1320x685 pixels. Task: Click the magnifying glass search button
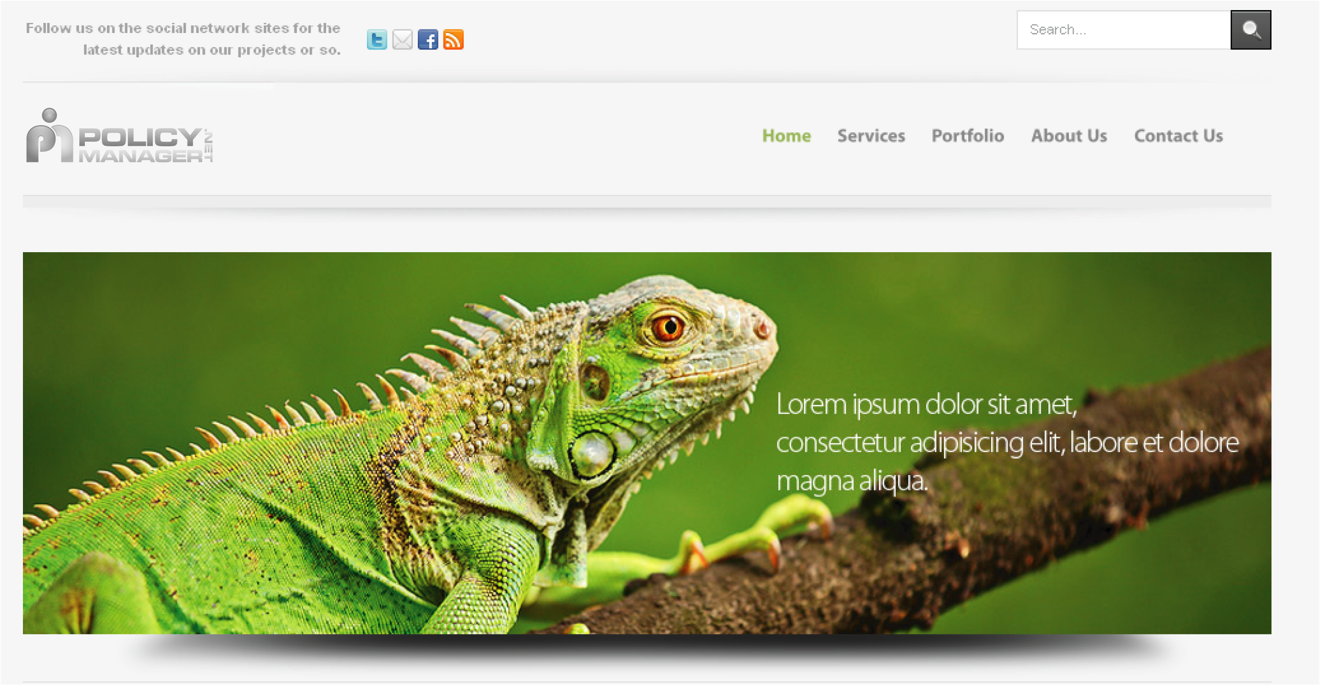coord(1251,30)
